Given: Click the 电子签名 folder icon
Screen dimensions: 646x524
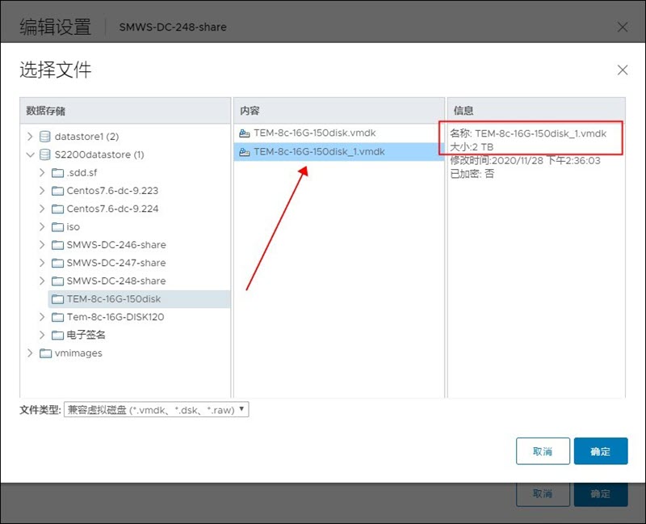Looking at the screenshot, I should click(57, 335).
